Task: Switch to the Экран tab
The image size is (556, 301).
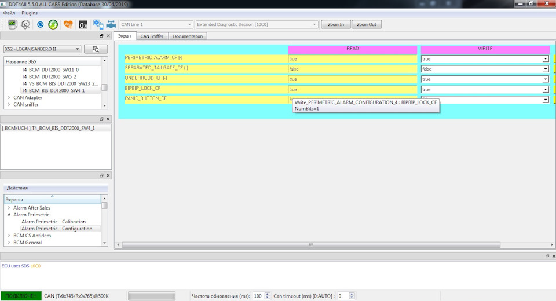Action: point(125,36)
